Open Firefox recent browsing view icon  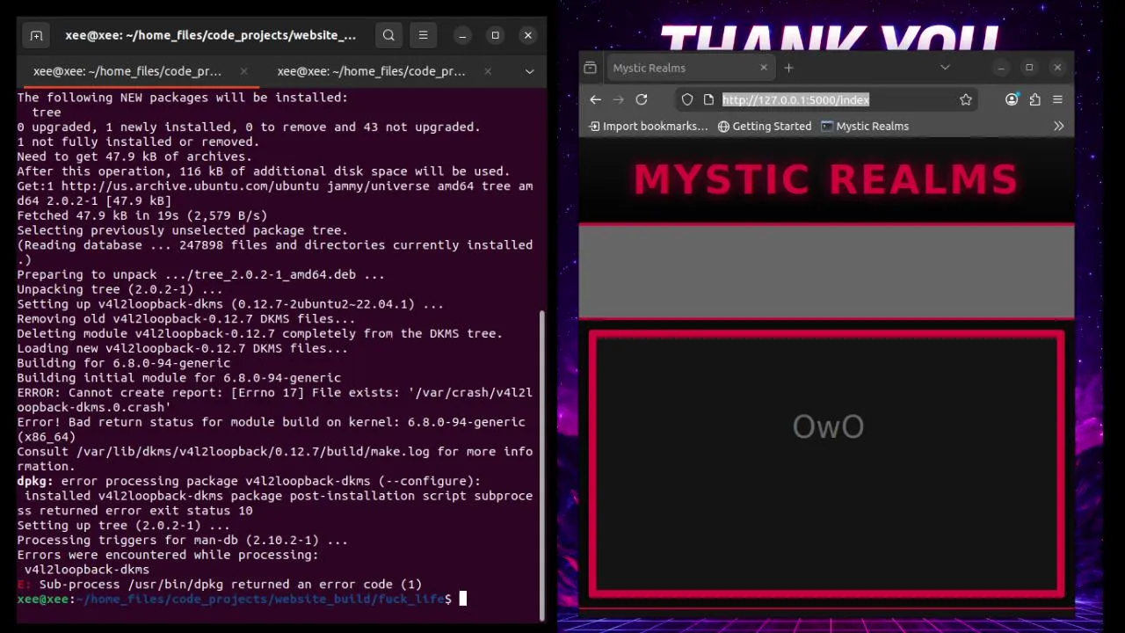point(591,68)
